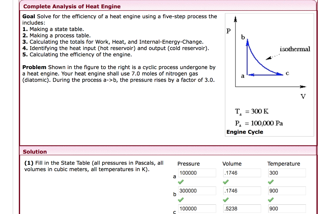Select the Volume field for state b
The width and height of the screenshot is (327, 214).
tap(242, 191)
